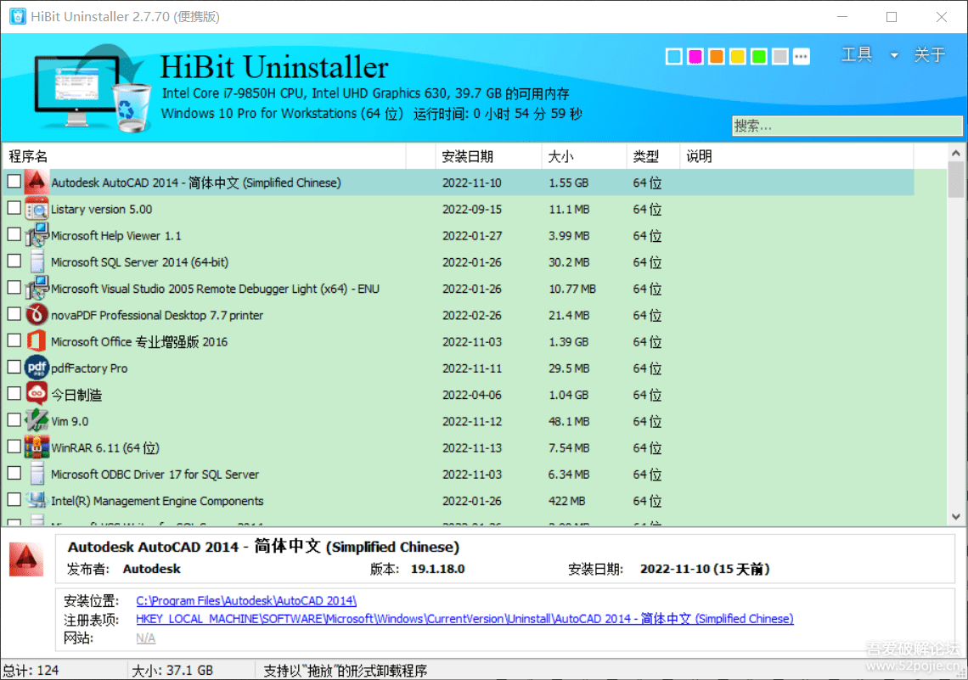Select the checkbox next to WinRAR 6.11
This screenshot has height=680, width=968.
pyautogui.click(x=14, y=447)
